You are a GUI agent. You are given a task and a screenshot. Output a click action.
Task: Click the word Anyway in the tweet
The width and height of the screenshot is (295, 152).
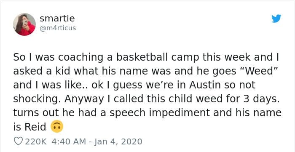point(84,99)
